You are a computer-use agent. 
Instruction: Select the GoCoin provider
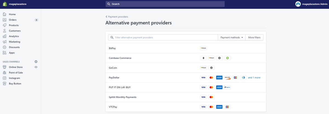186,68
